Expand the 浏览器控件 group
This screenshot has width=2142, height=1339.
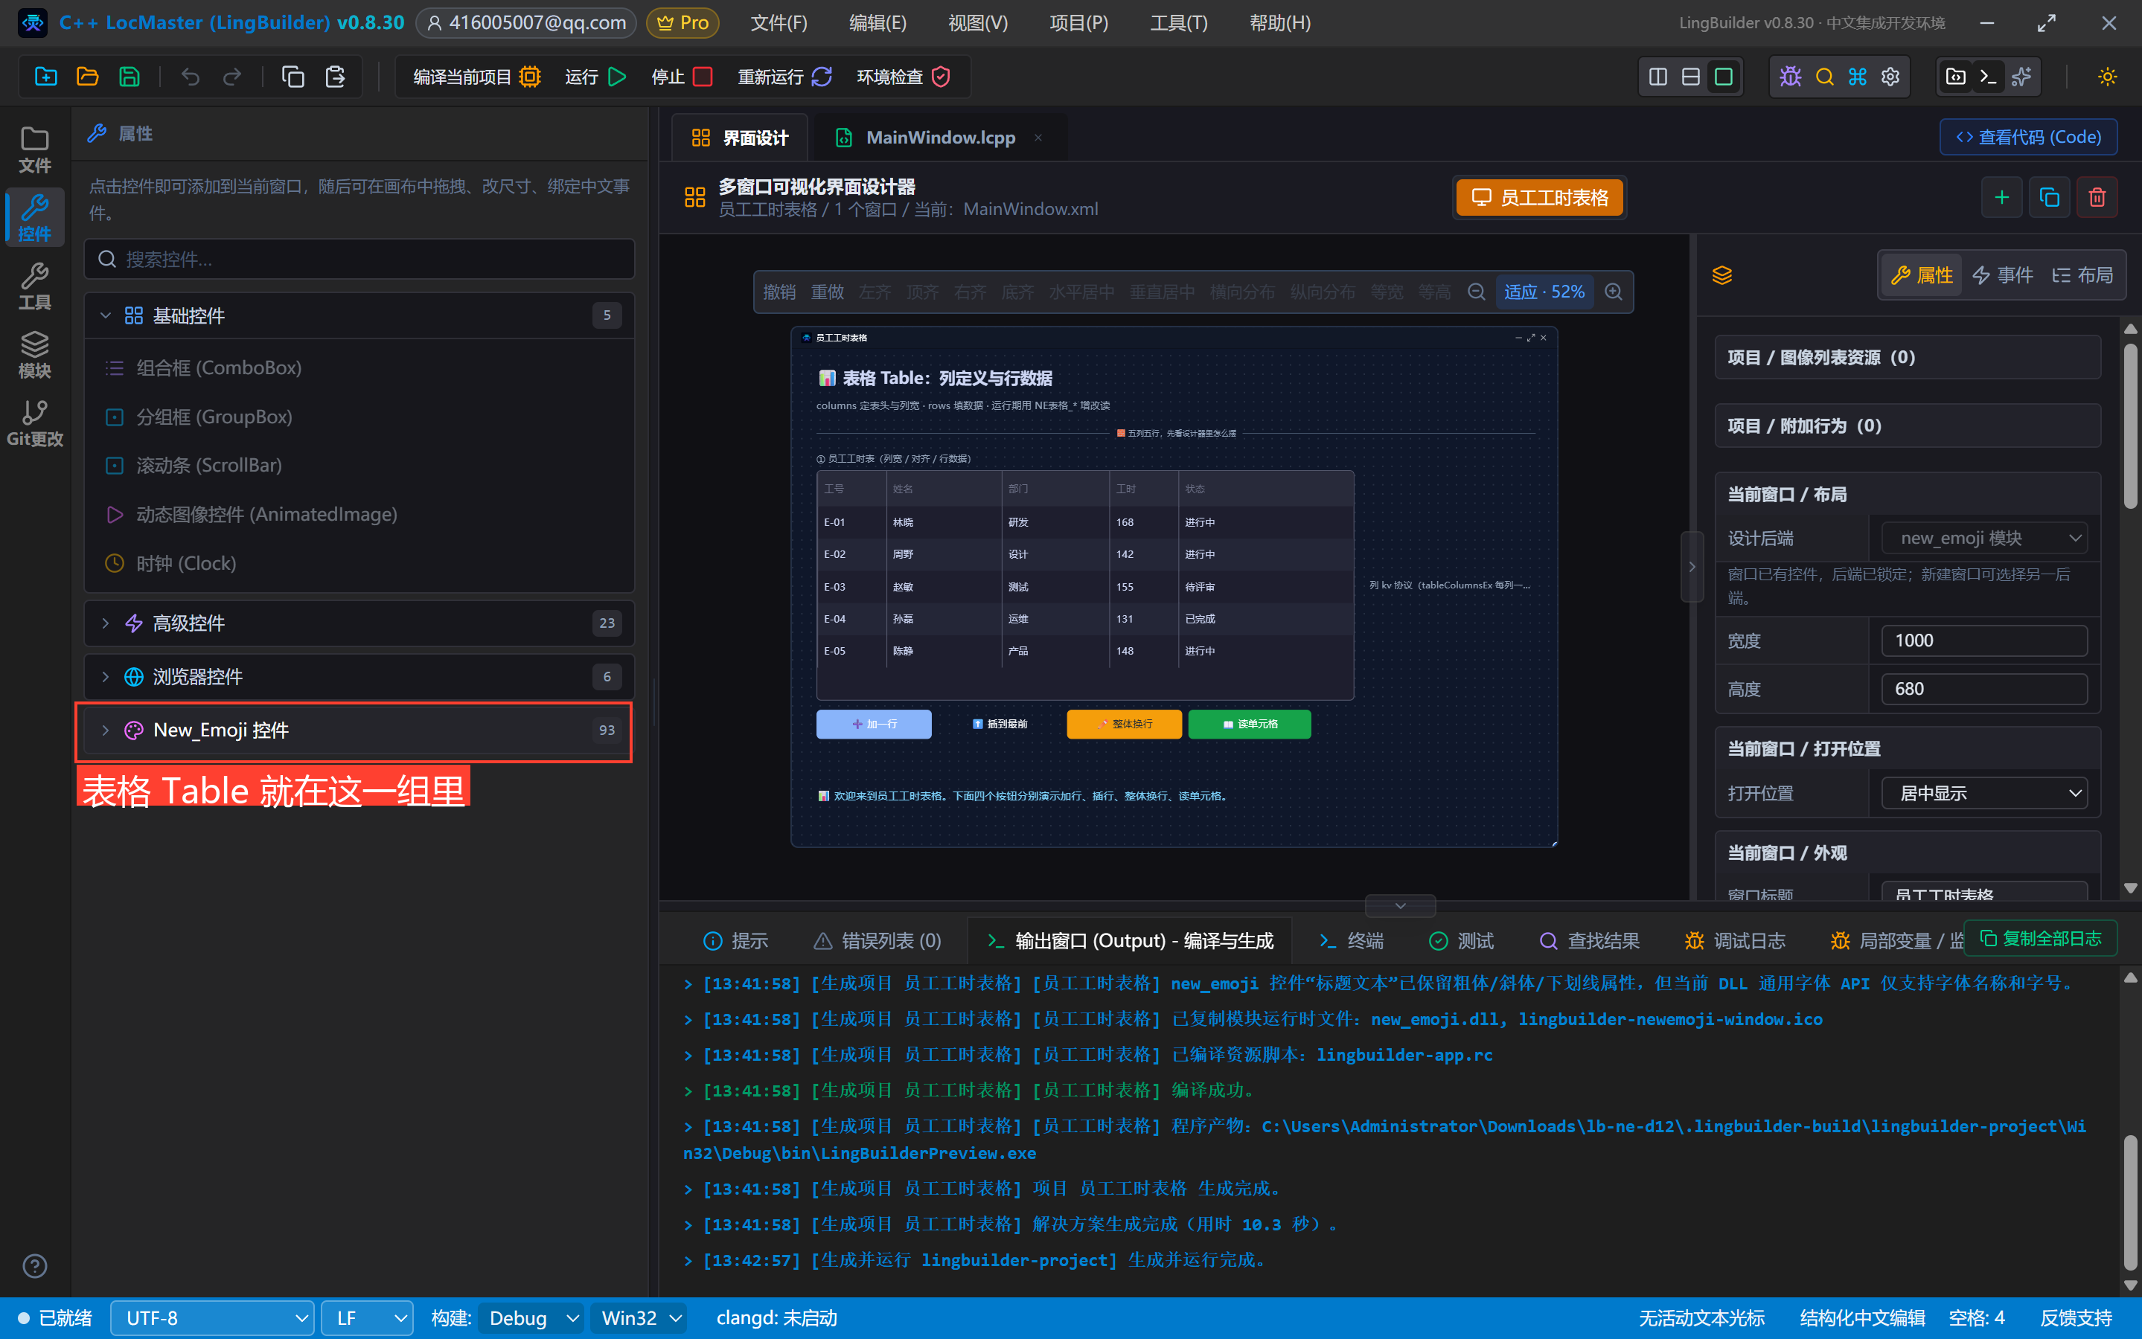point(359,678)
